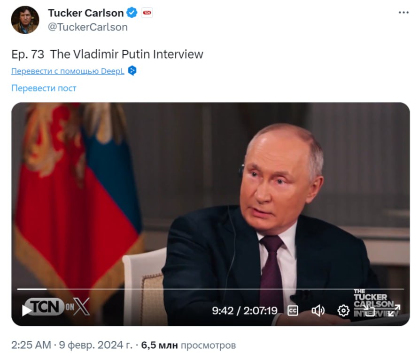411x360 pixels.
Task: Expand video to fullscreen
Action: click(394, 310)
